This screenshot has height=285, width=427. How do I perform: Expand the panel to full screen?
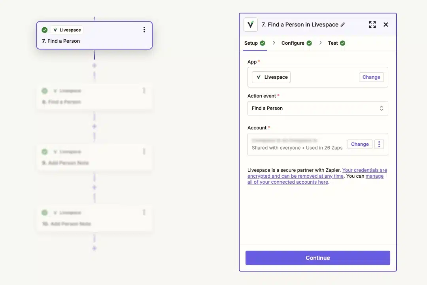tap(372, 25)
